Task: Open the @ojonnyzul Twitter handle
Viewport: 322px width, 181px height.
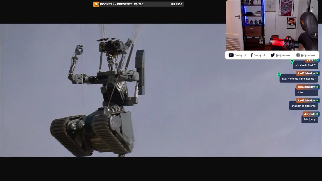Action: tap(283, 55)
